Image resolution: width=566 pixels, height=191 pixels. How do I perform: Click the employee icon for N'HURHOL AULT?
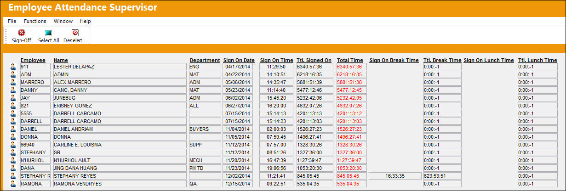coord(13,160)
